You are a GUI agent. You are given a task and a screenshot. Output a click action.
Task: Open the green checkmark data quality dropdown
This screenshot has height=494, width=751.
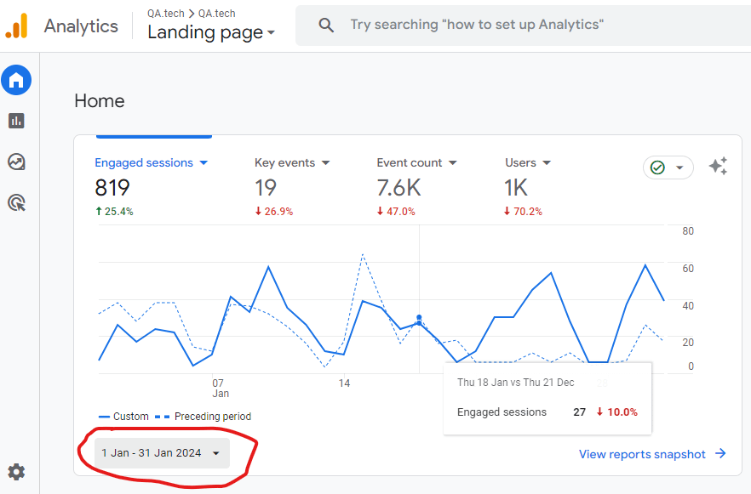tap(668, 168)
